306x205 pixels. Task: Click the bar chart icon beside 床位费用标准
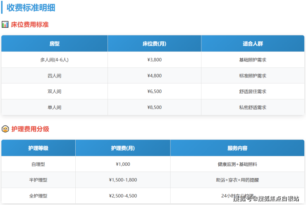click(x=5, y=25)
